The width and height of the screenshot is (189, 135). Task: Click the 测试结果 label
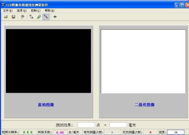click(x=64, y=125)
